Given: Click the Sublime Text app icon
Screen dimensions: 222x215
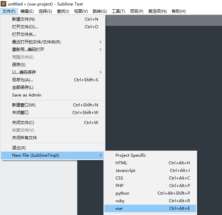Looking at the screenshot, I should pos(3,4).
